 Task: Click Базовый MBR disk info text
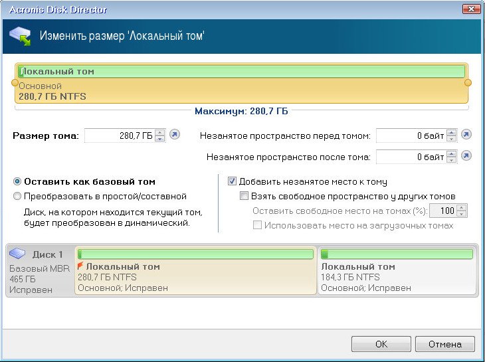tap(40, 268)
